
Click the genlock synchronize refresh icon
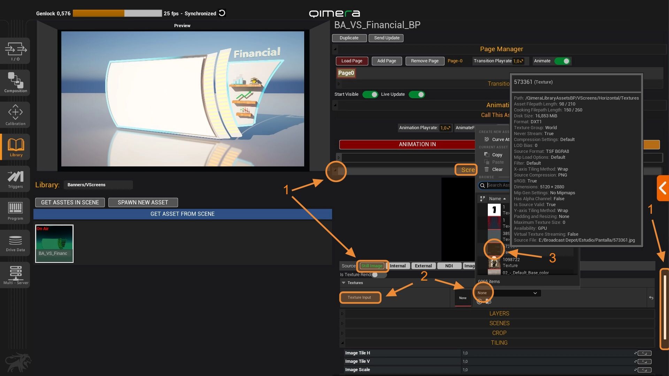(x=222, y=13)
